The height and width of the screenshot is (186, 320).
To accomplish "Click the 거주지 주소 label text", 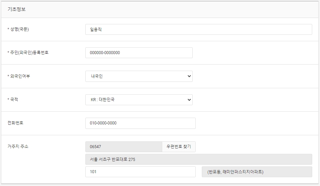I will coord(18,146).
